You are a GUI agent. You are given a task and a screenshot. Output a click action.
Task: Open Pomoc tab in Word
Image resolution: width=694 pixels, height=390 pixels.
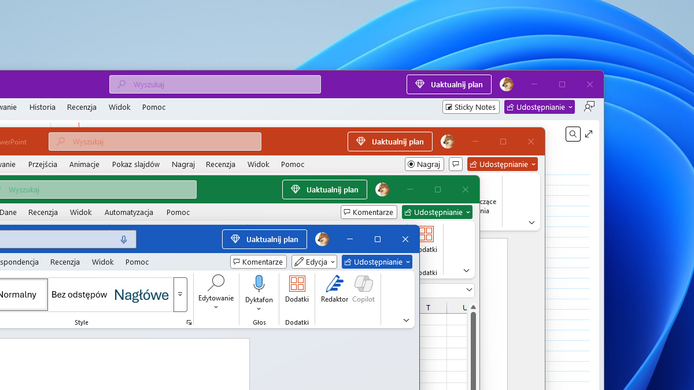tap(137, 262)
